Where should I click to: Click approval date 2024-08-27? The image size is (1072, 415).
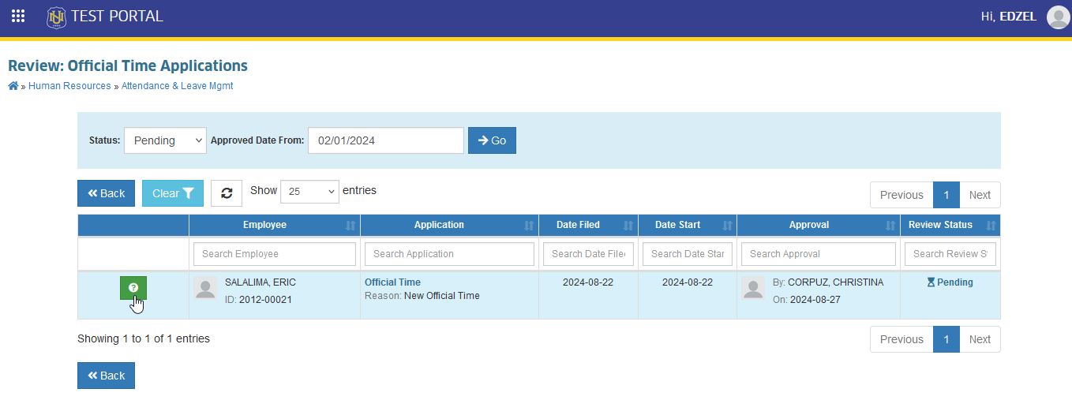pos(817,300)
